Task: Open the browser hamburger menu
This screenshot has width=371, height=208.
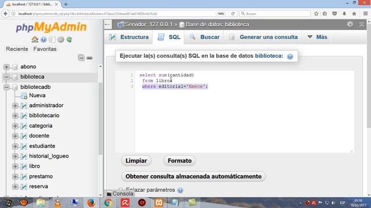Action: click(365, 14)
